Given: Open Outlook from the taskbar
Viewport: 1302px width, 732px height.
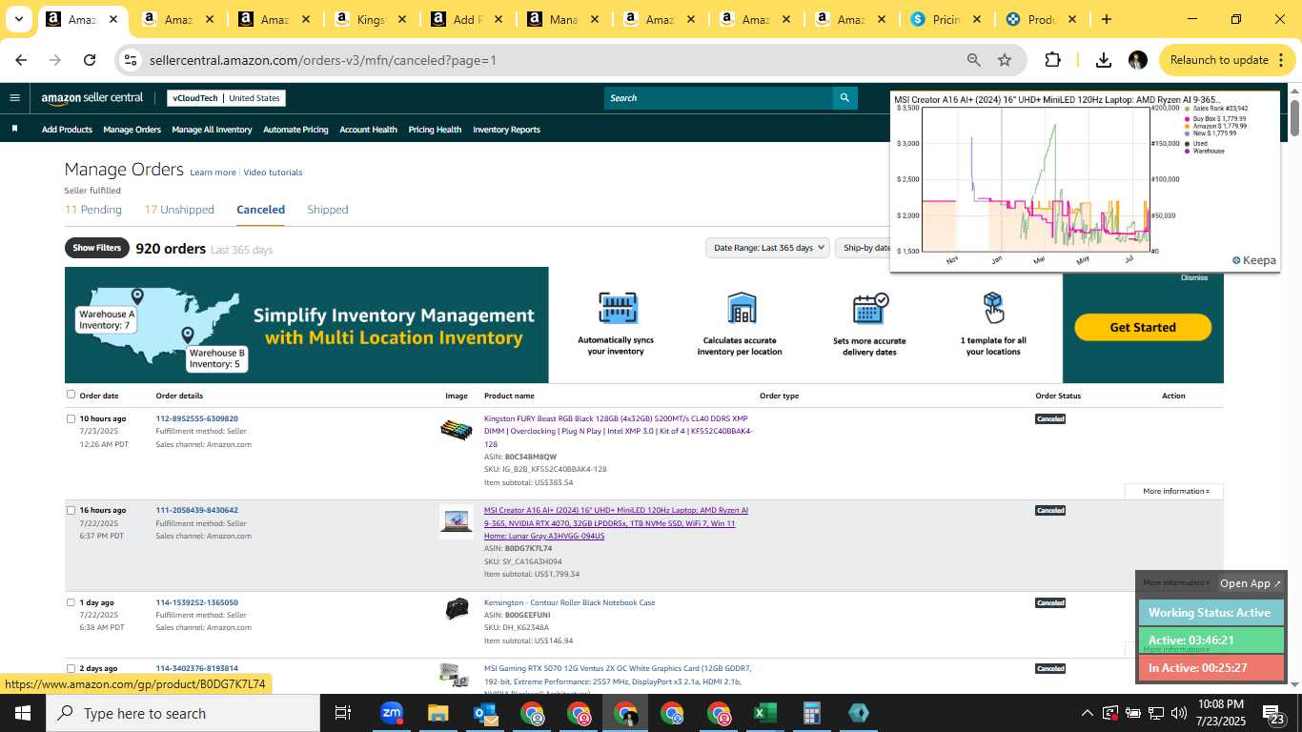Looking at the screenshot, I should (484, 713).
